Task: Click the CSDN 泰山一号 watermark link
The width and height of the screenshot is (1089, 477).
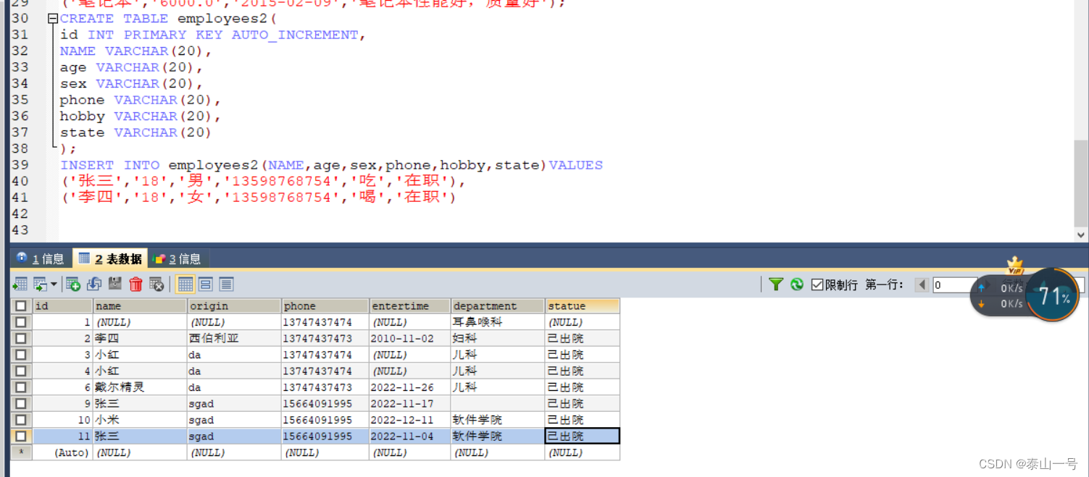Action: point(1029,464)
